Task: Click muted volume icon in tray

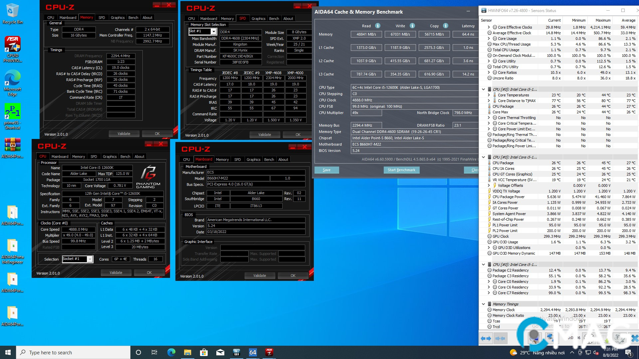Action: click(x=596, y=353)
